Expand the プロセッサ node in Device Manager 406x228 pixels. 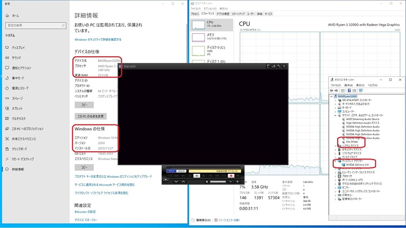coord(335,176)
